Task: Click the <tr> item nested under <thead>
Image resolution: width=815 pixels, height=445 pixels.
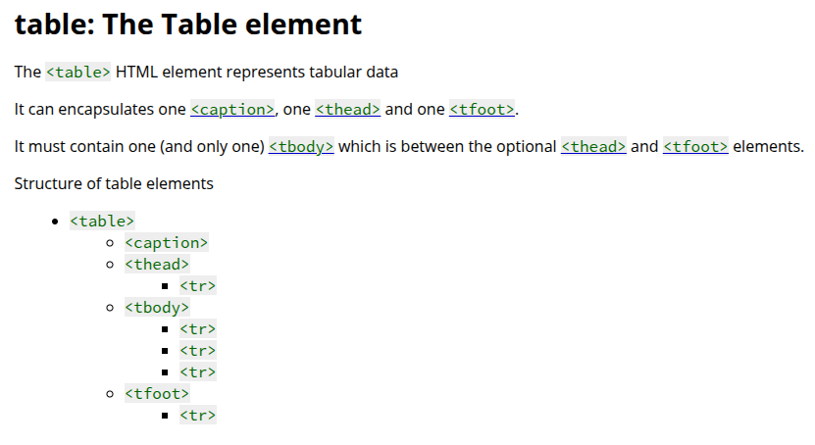Action: pos(197,286)
